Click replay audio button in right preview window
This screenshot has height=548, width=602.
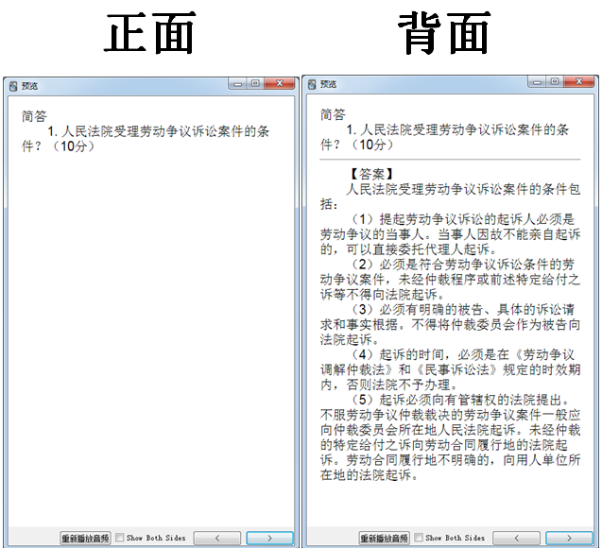(x=385, y=538)
